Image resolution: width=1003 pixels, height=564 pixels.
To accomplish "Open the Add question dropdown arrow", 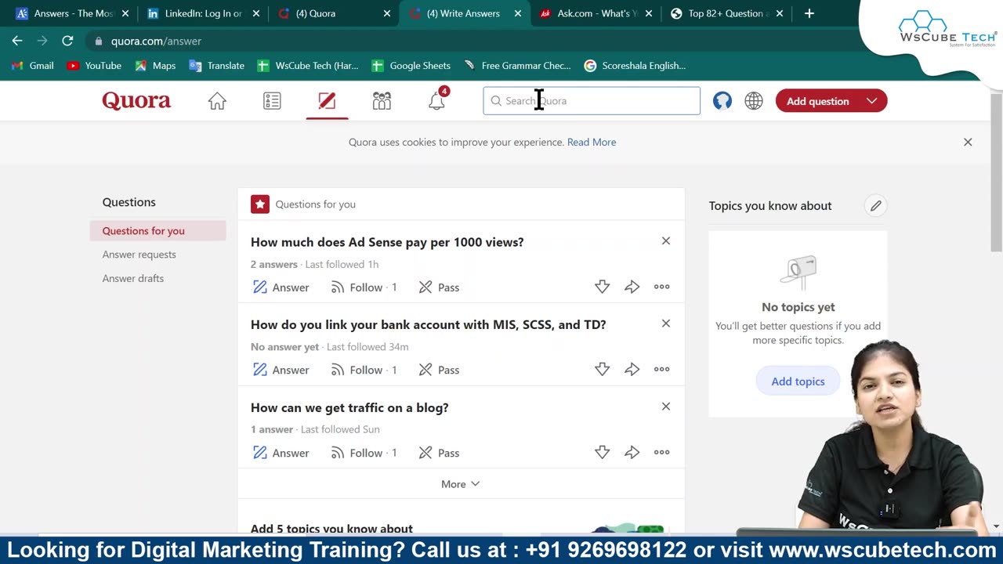I will coord(871,101).
